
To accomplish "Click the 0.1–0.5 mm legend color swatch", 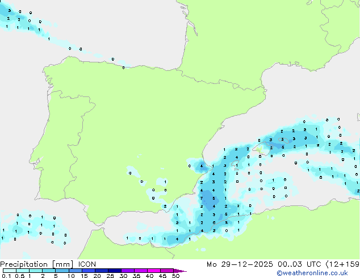I will coord(10,271).
